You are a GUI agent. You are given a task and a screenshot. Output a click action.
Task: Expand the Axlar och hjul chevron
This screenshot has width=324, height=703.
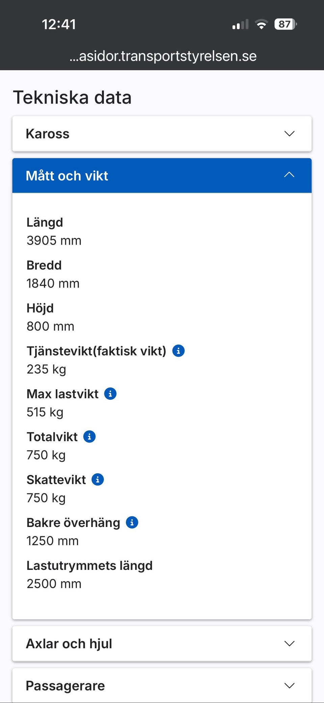(289, 644)
